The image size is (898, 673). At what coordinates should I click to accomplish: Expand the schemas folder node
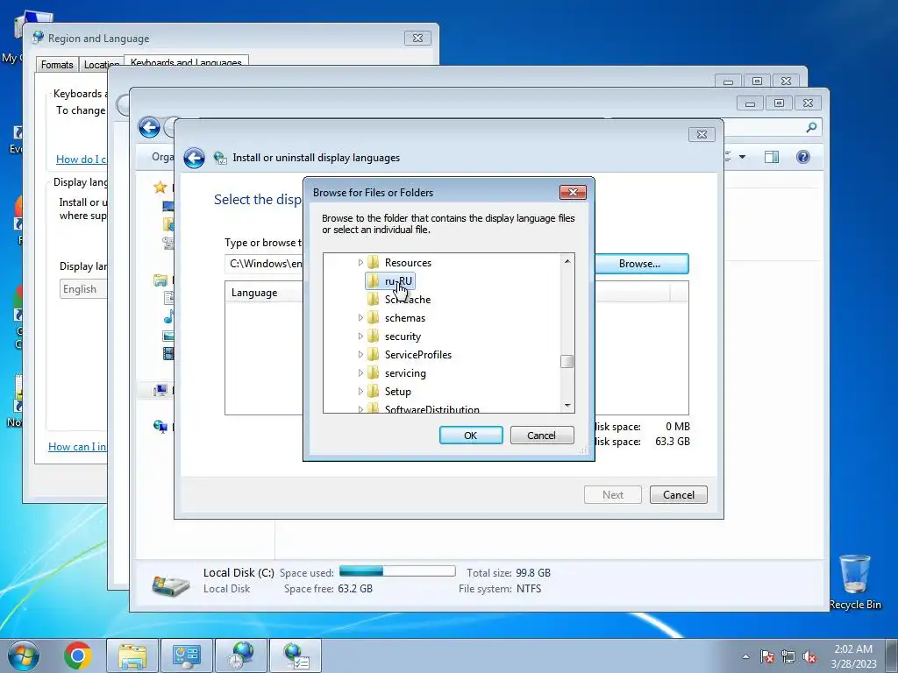click(360, 317)
